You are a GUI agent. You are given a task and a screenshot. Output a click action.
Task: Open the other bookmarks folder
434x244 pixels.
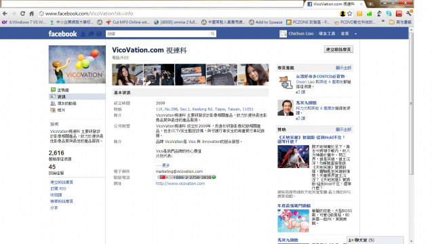[401, 22]
